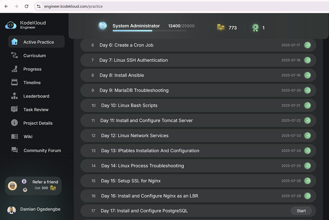
Task: Click the Timeline calendar icon
Action: (x=14, y=82)
